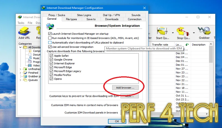Screen dimensions: 222x128
Task: Uncheck Microsoft Edge browser
Action: tap(51, 67)
